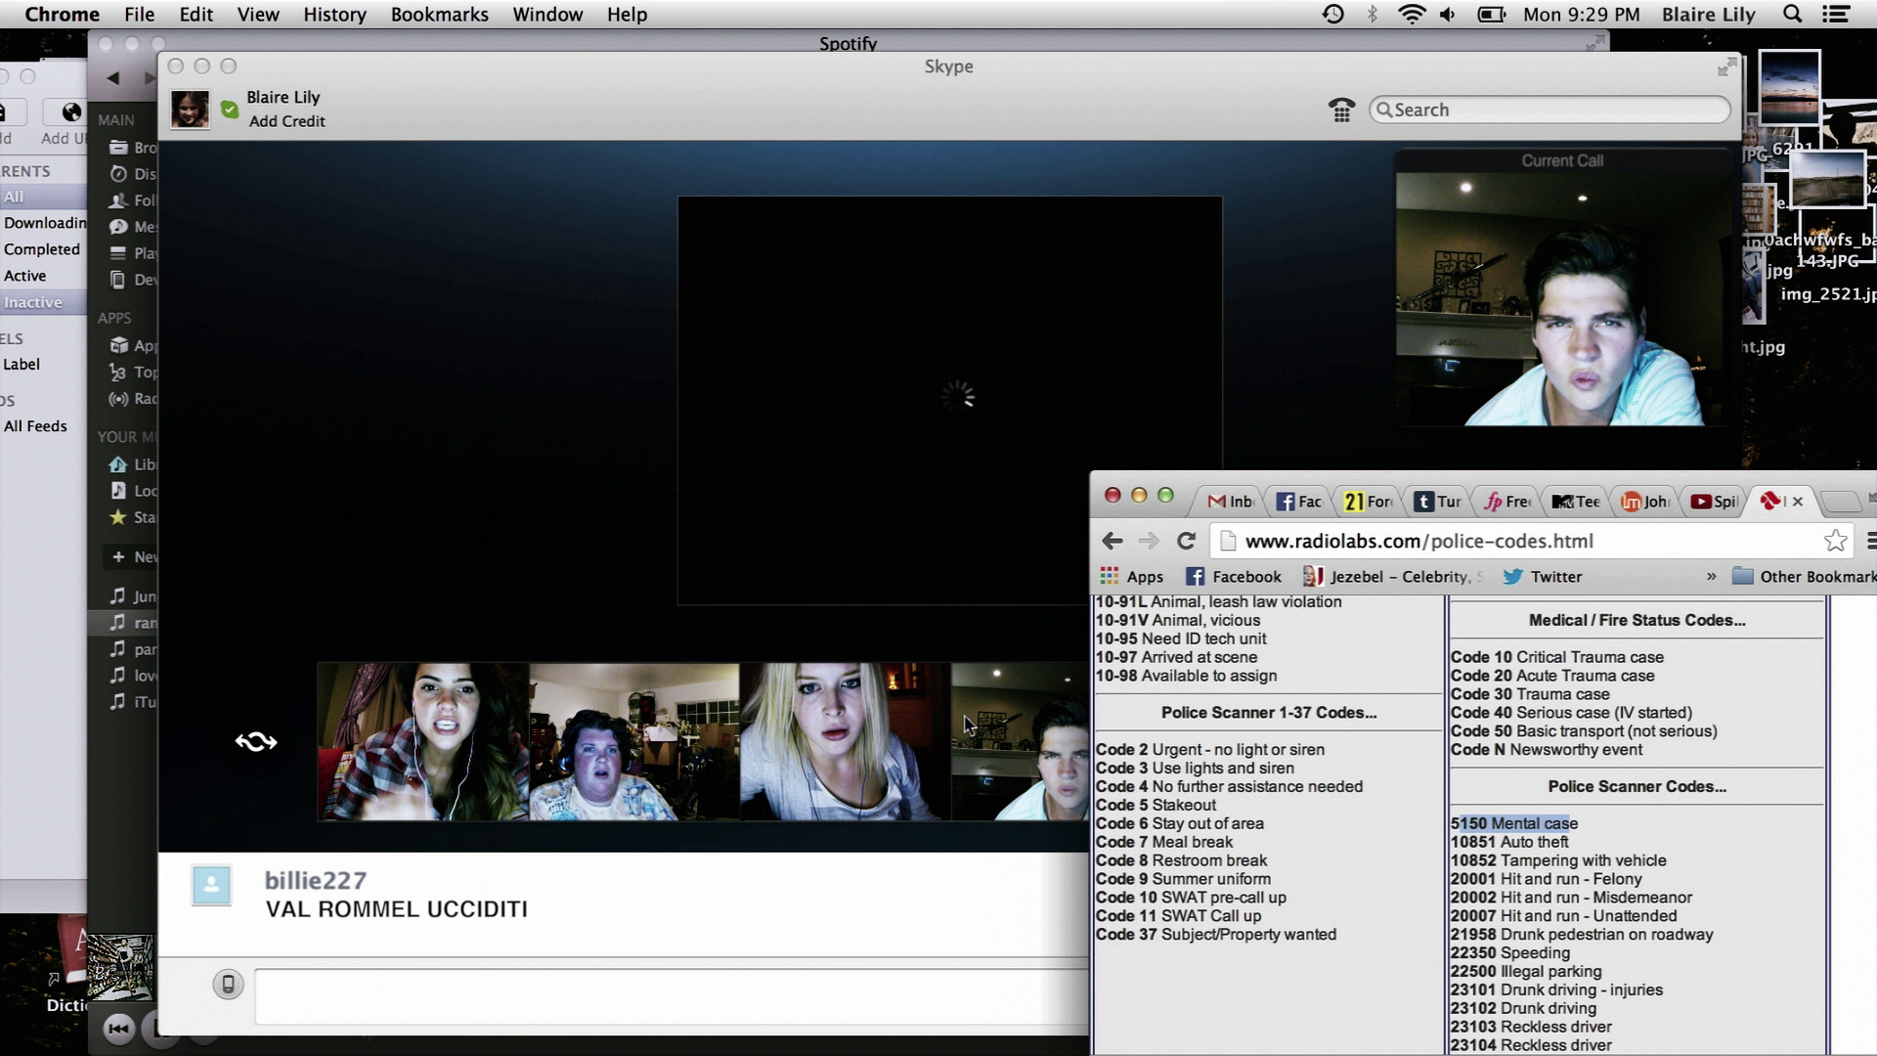This screenshot has width=1877, height=1056.
Task: Open Facebook bookmark in bookmarks bar
Action: 1234,577
